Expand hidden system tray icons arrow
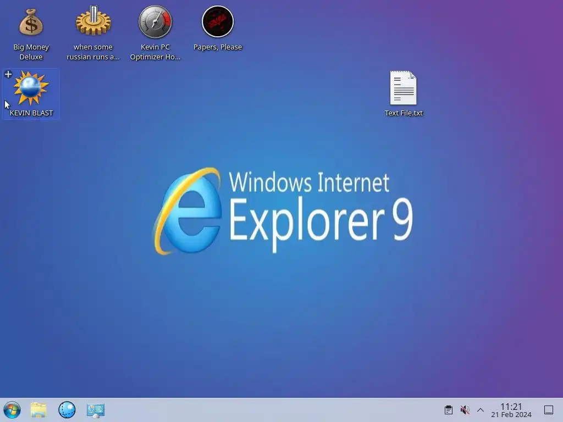The height and width of the screenshot is (422, 563). point(481,410)
